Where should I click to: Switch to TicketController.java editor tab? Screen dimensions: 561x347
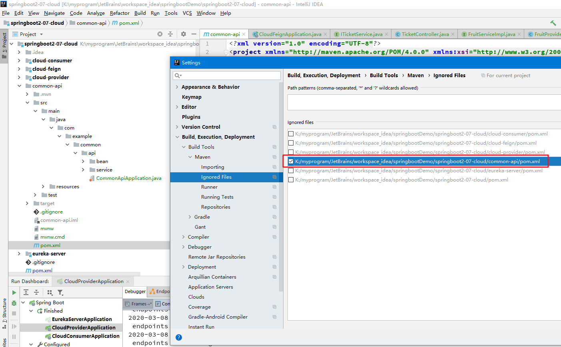click(425, 34)
